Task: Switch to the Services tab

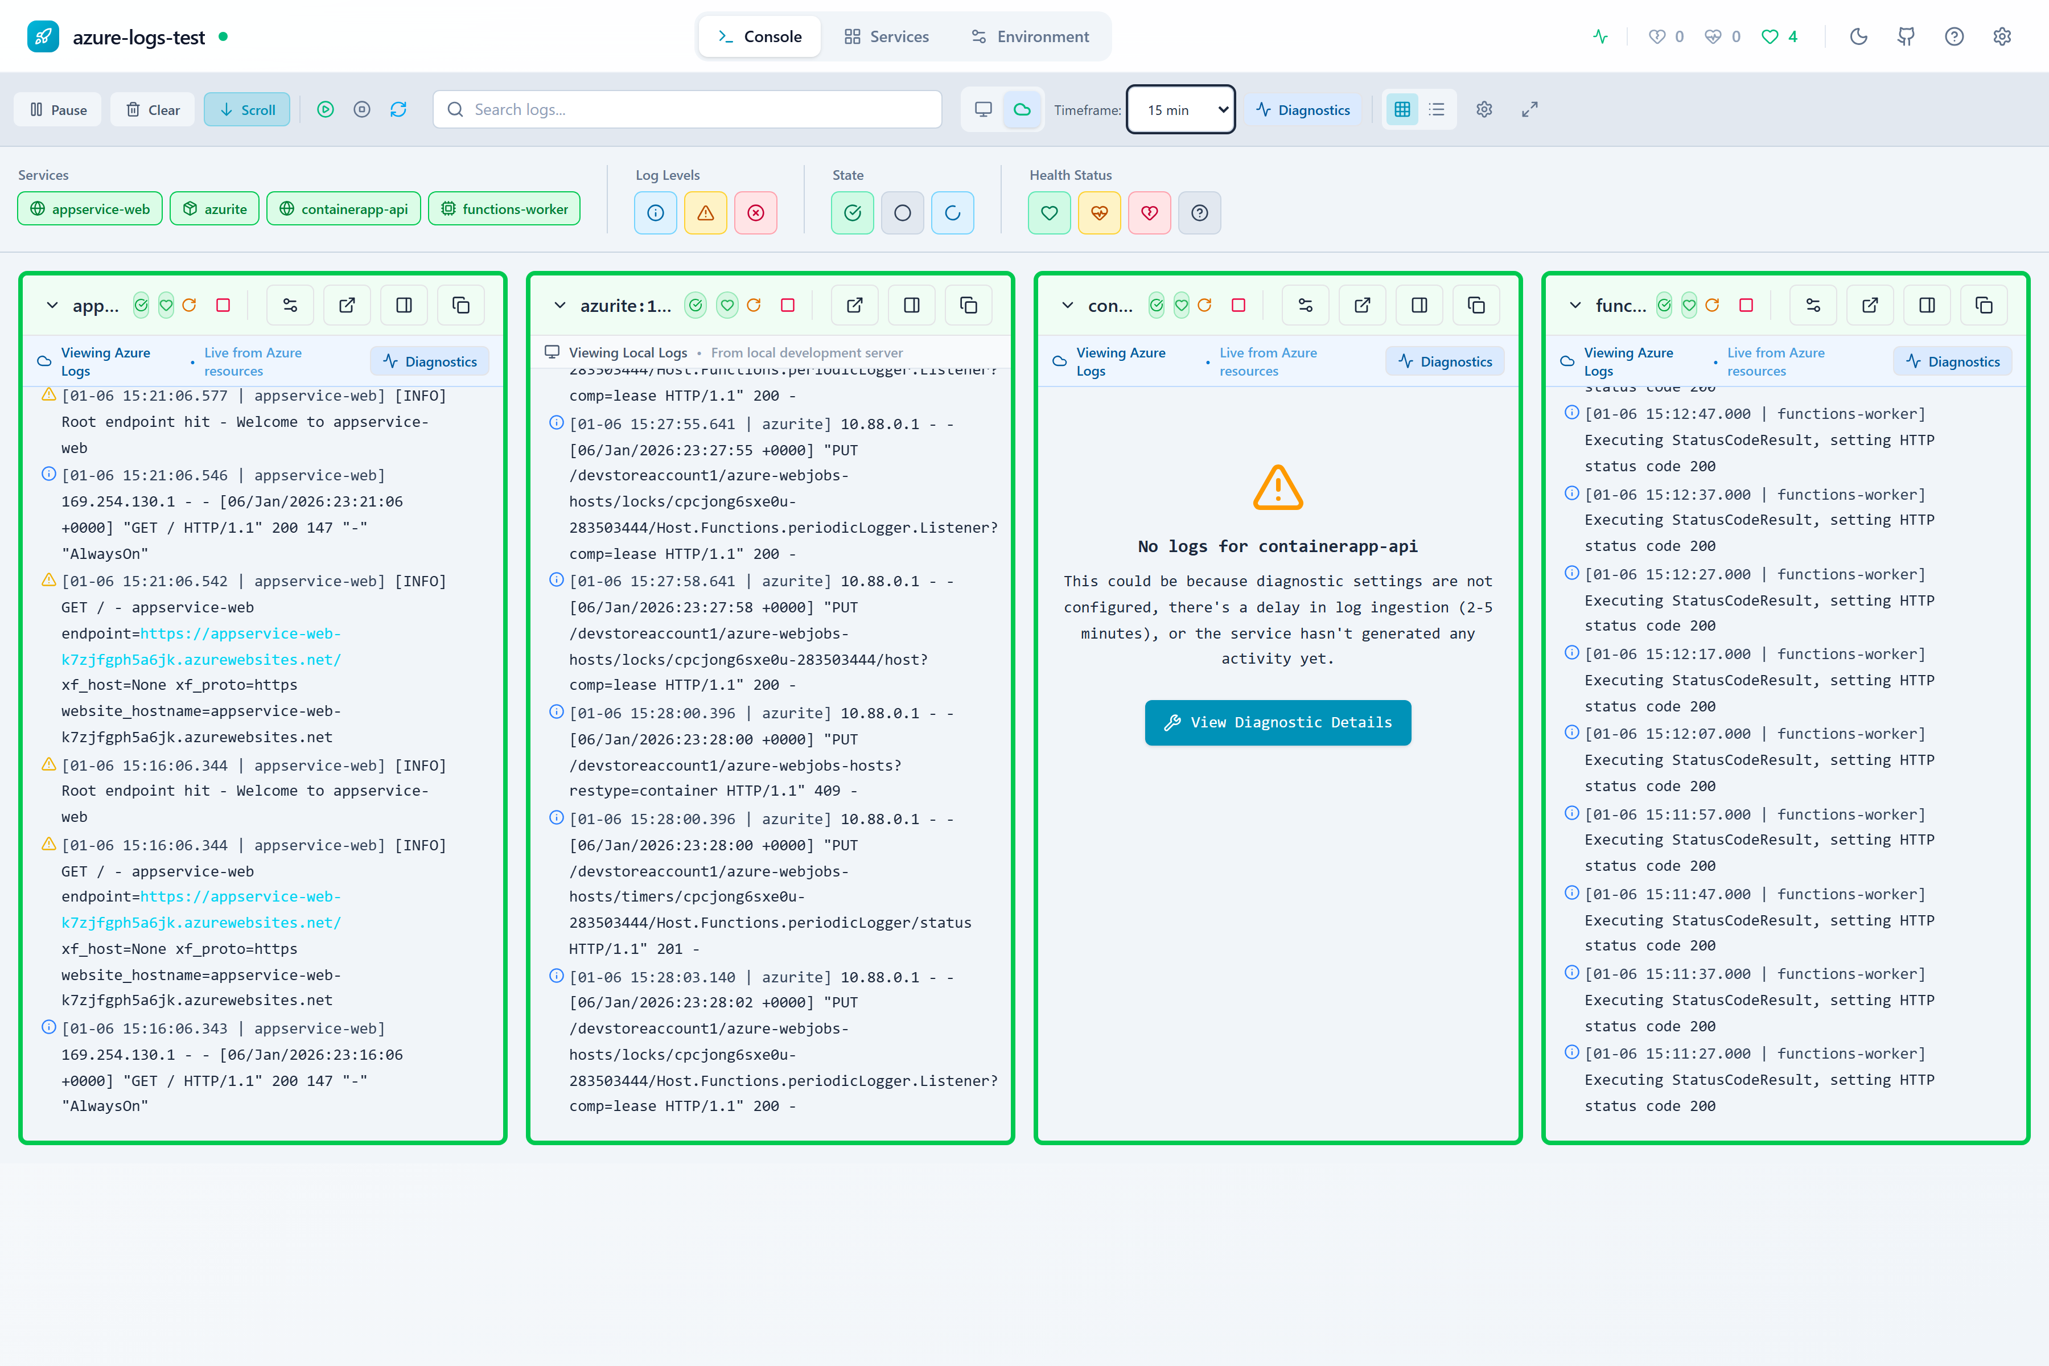Action: coord(886,36)
